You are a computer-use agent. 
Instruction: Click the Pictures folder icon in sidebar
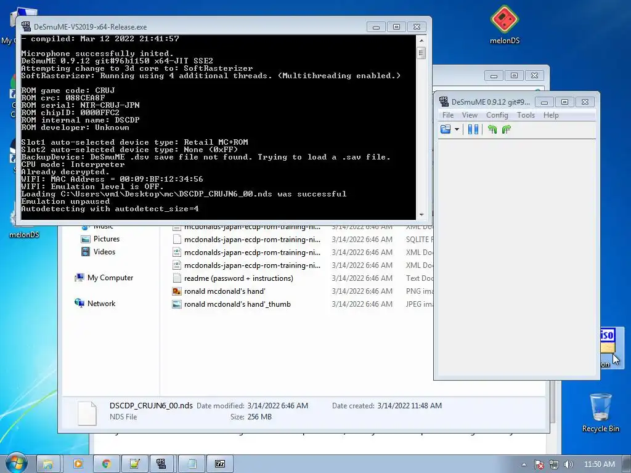pyautogui.click(x=85, y=239)
